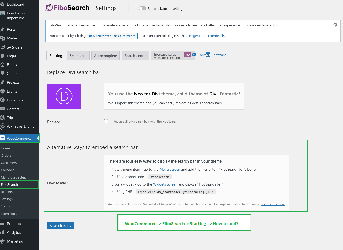Click the Easy Demo Import Pro icon
The height and width of the screenshot is (250, 343).
(x=2, y=13)
